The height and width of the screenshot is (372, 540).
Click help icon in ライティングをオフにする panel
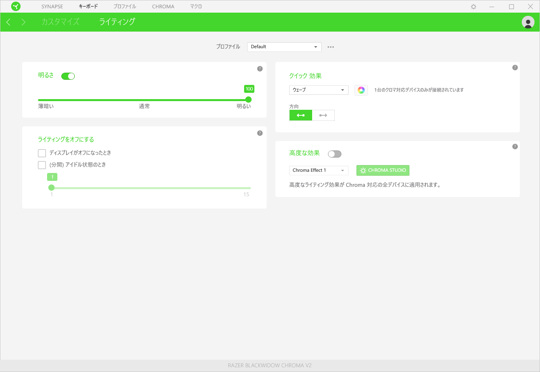pos(260,133)
